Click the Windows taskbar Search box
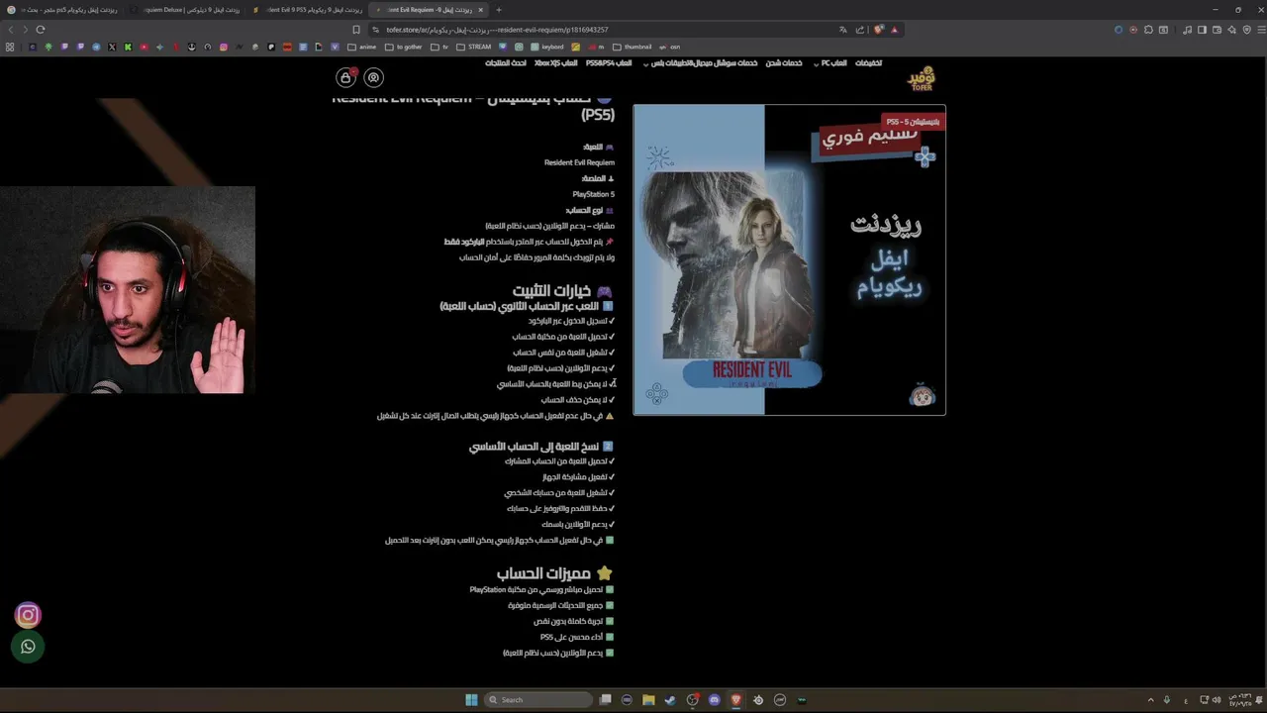Screen dimensions: 1267x713 [539, 700]
